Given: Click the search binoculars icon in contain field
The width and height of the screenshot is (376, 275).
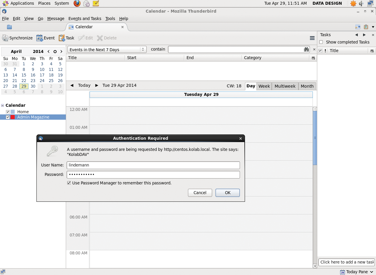Looking at the screenshot, I should [306, 49].
